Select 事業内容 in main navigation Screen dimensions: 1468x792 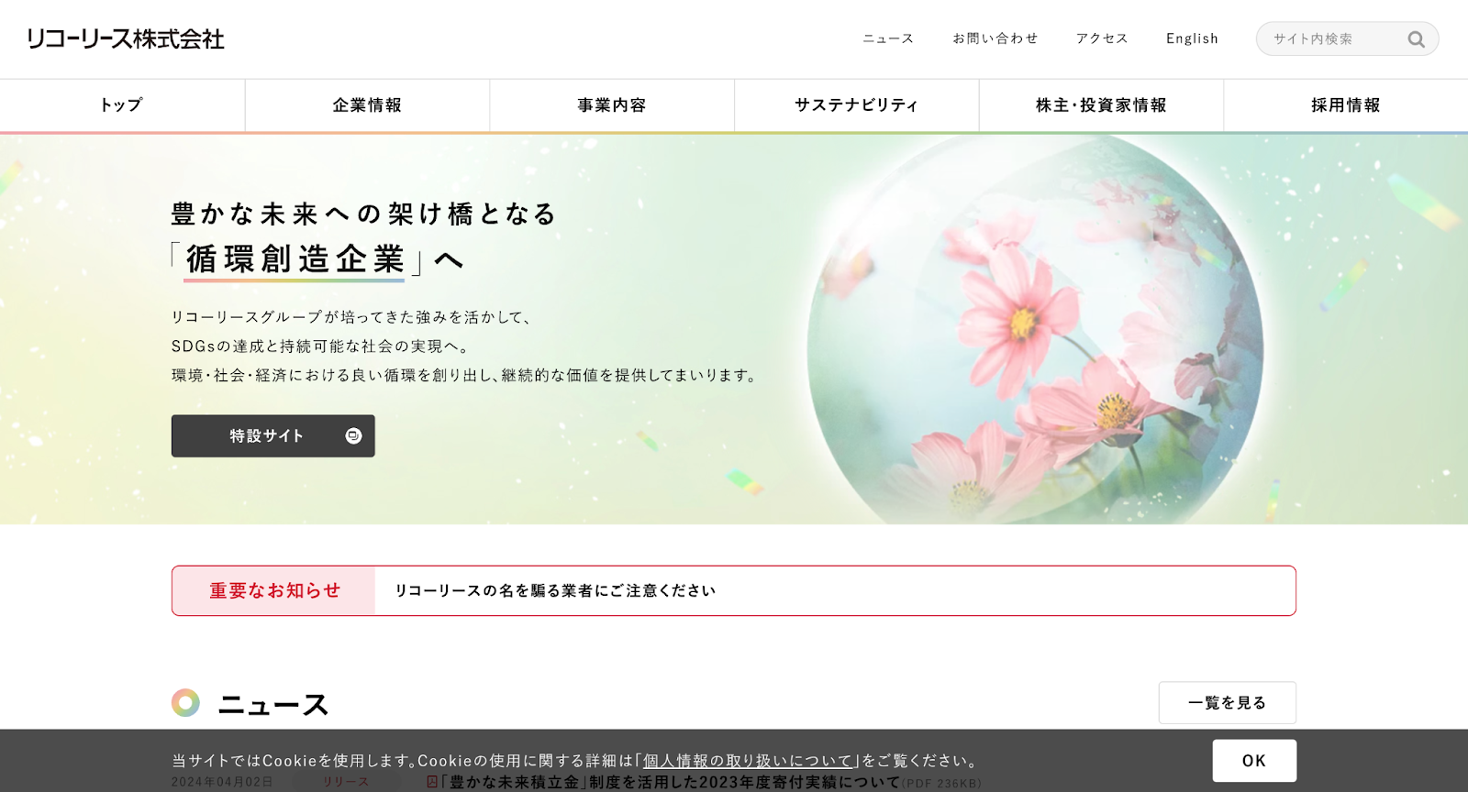point(612,105)
